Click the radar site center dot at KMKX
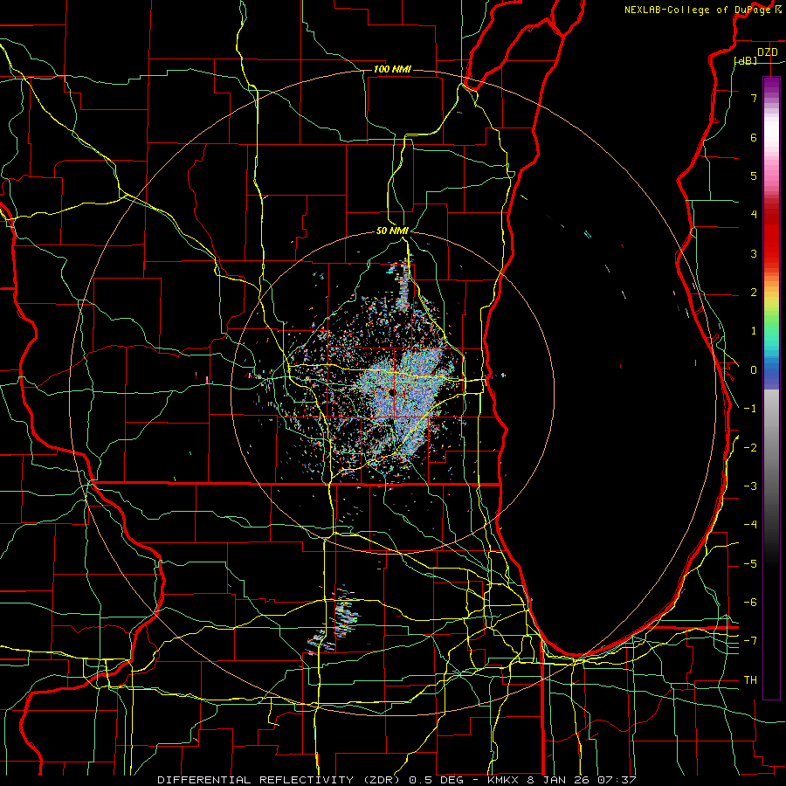786x786 pixels. (x=392, y=392)
